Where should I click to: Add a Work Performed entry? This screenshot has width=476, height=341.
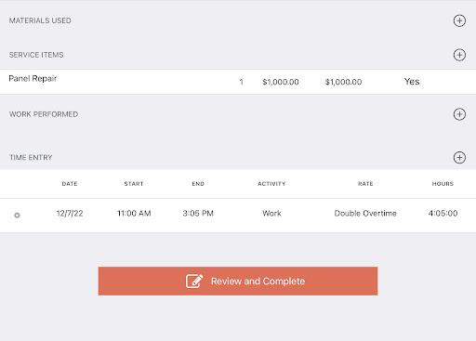click(459, 114)
